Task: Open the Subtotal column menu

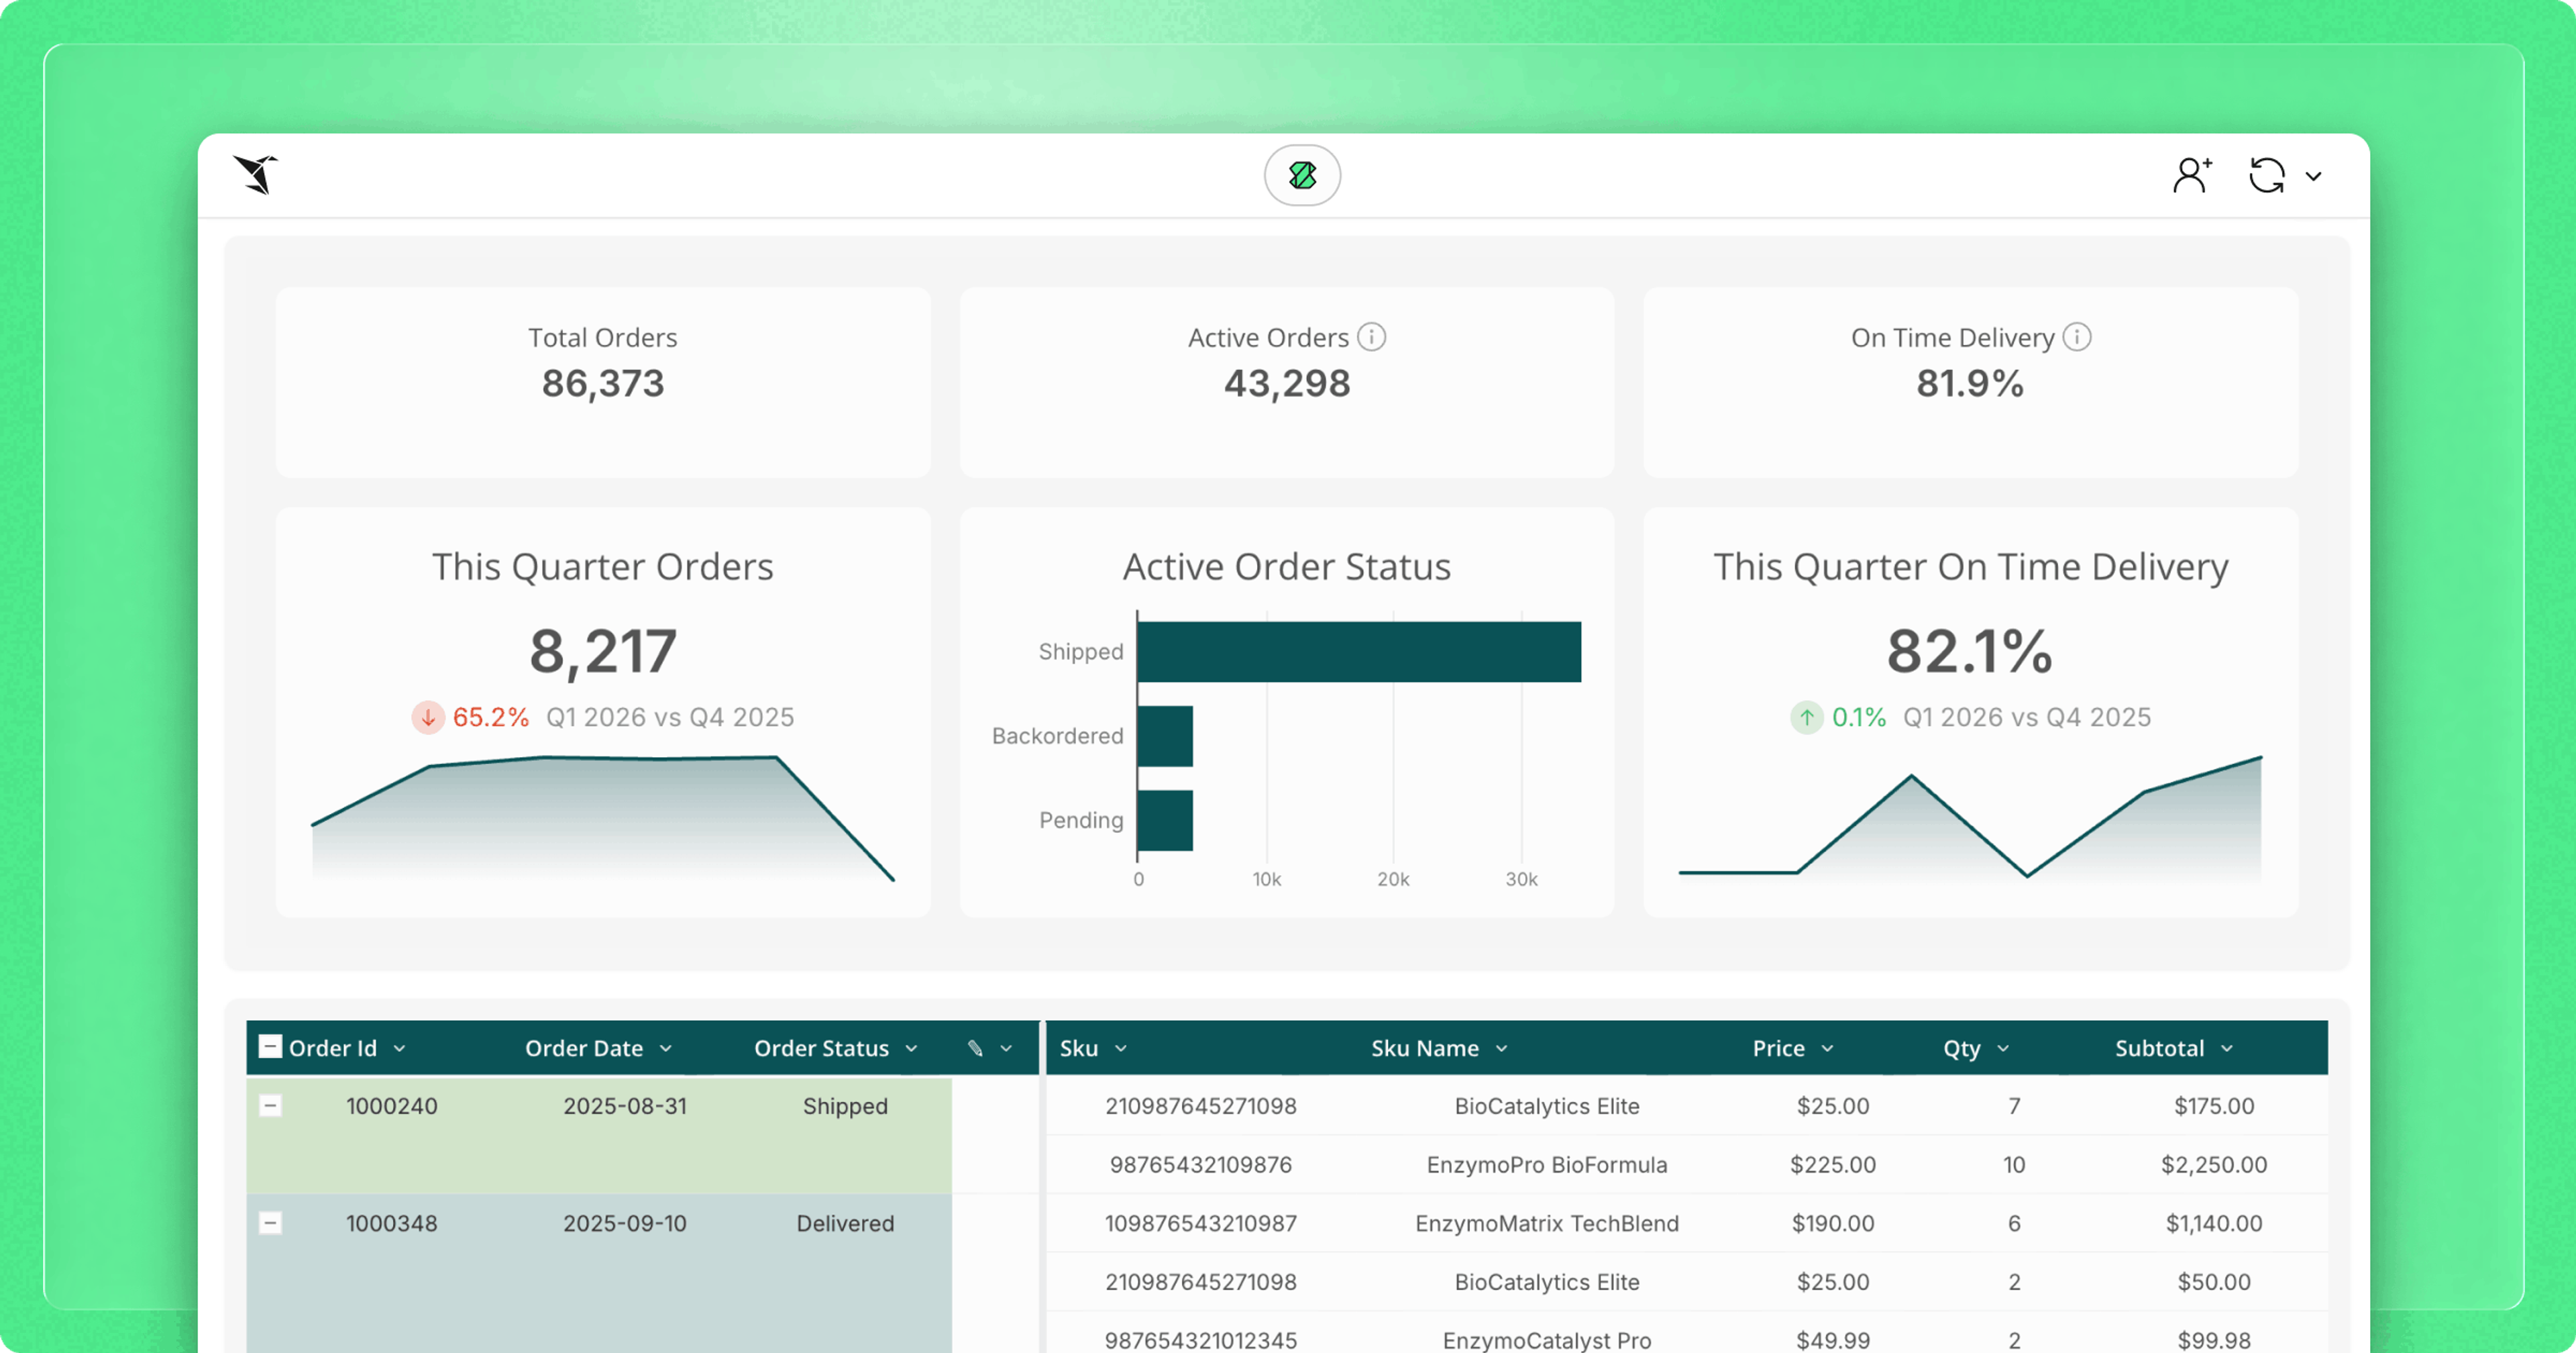Action: click(x=2227, y=1049)
